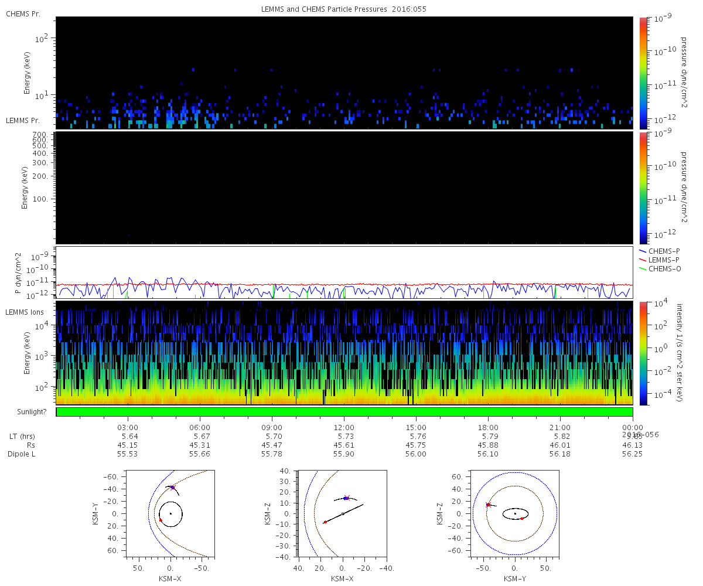Click the CHEMS pressure color bar
This screenshot has height=586, width=703.
pos(643,73)
